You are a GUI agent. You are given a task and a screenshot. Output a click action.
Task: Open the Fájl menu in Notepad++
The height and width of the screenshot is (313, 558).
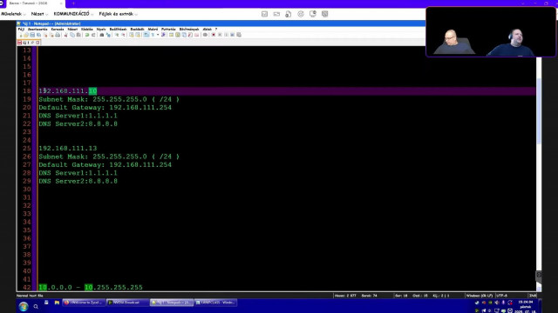[21, 29]
